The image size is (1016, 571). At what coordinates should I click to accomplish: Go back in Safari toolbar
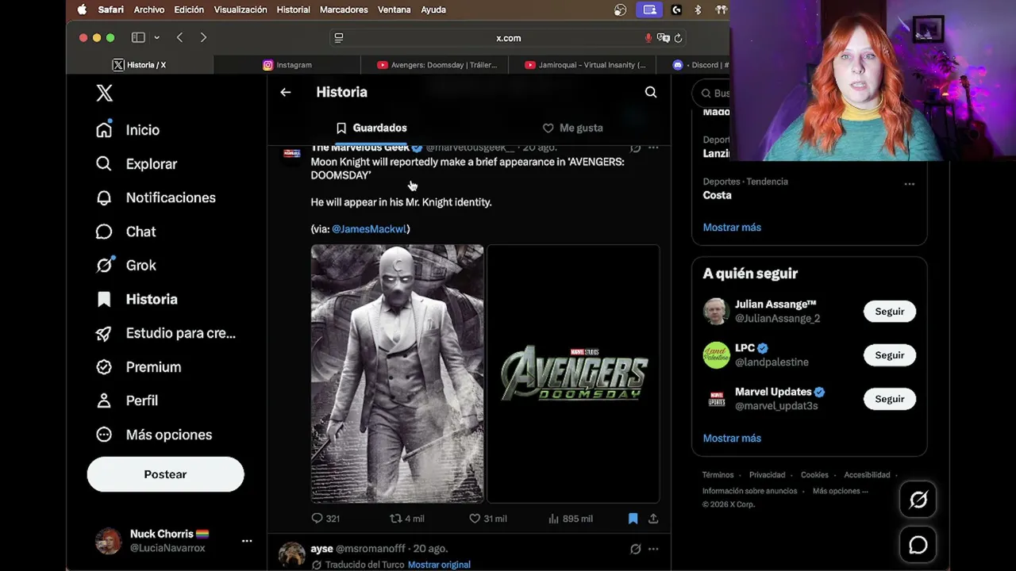(180, 37)
